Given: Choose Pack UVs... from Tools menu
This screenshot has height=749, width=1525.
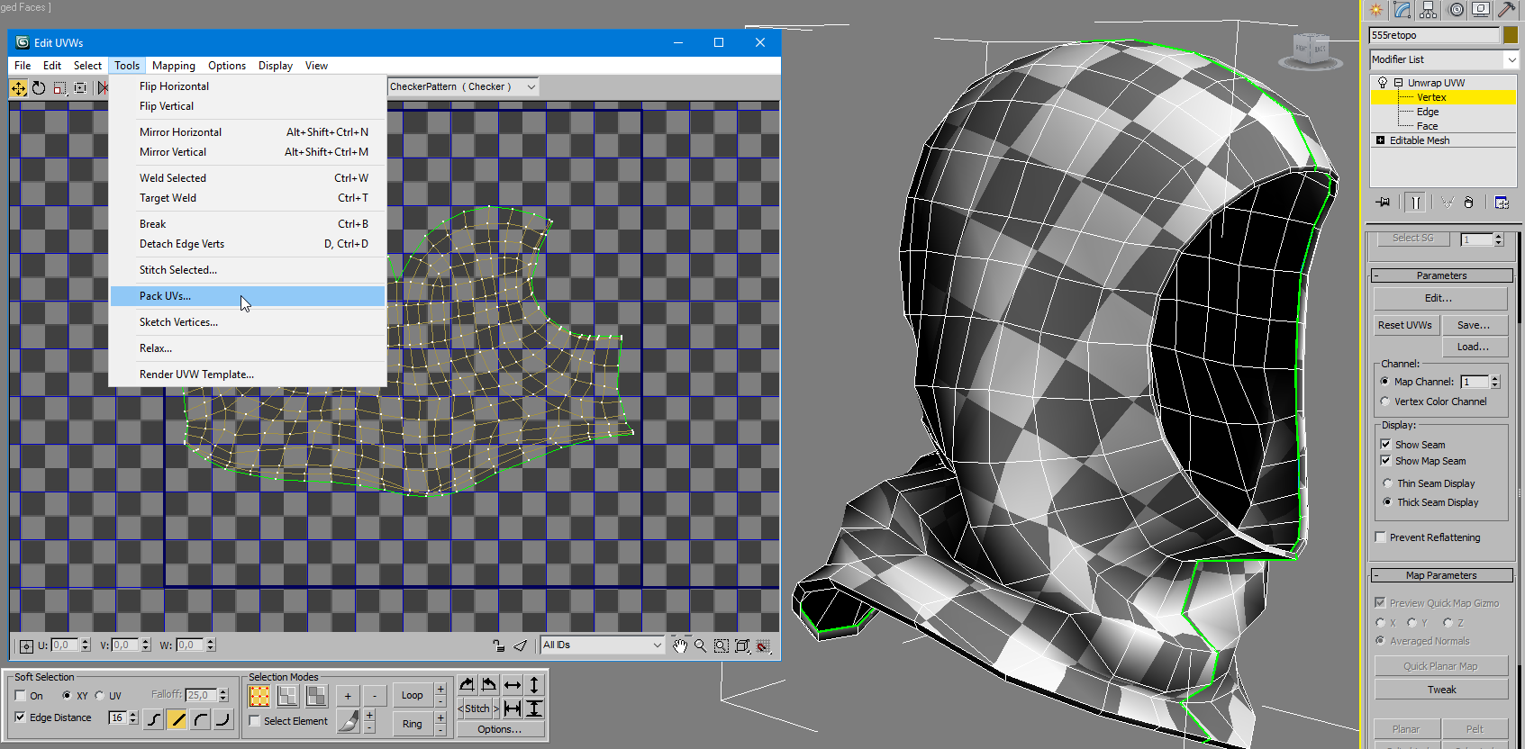Looking at the screenshot, I should (248, 296).
